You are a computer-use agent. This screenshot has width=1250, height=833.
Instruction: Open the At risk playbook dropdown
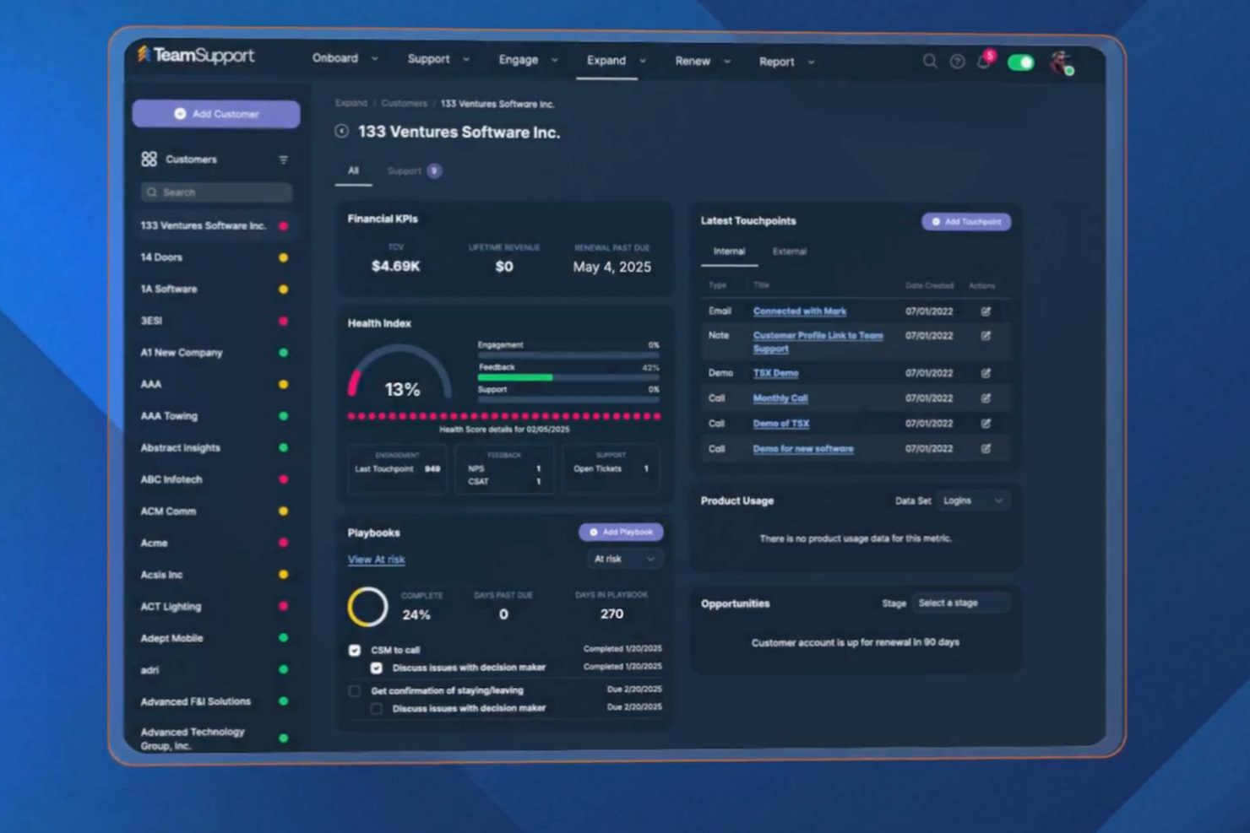click(624, 559)
